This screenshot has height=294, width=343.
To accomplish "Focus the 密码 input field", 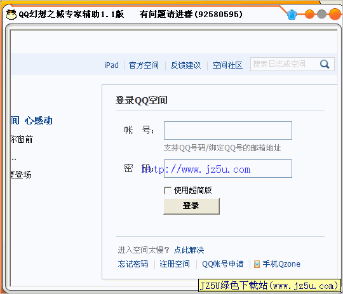I will point(228,168).
